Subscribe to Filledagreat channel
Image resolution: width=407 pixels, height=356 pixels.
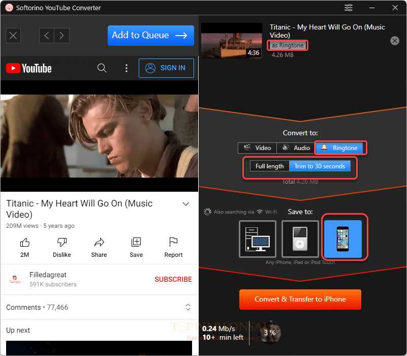[x=173, y=279]
